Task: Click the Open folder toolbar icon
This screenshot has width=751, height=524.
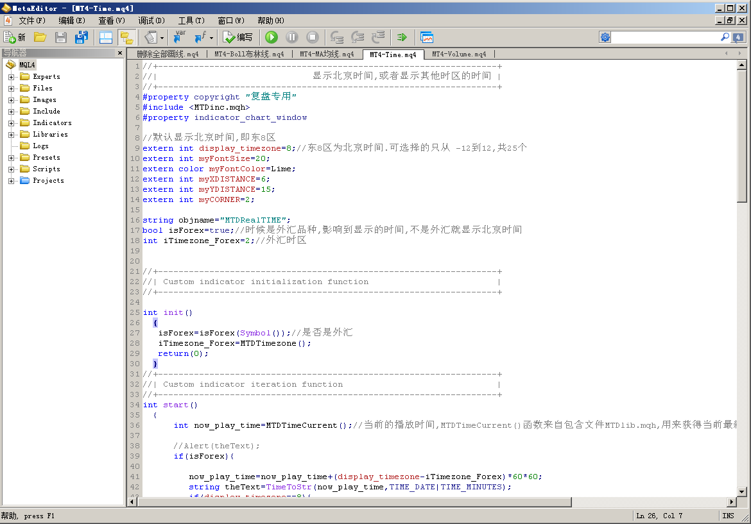Action: (x=40, y=37)
